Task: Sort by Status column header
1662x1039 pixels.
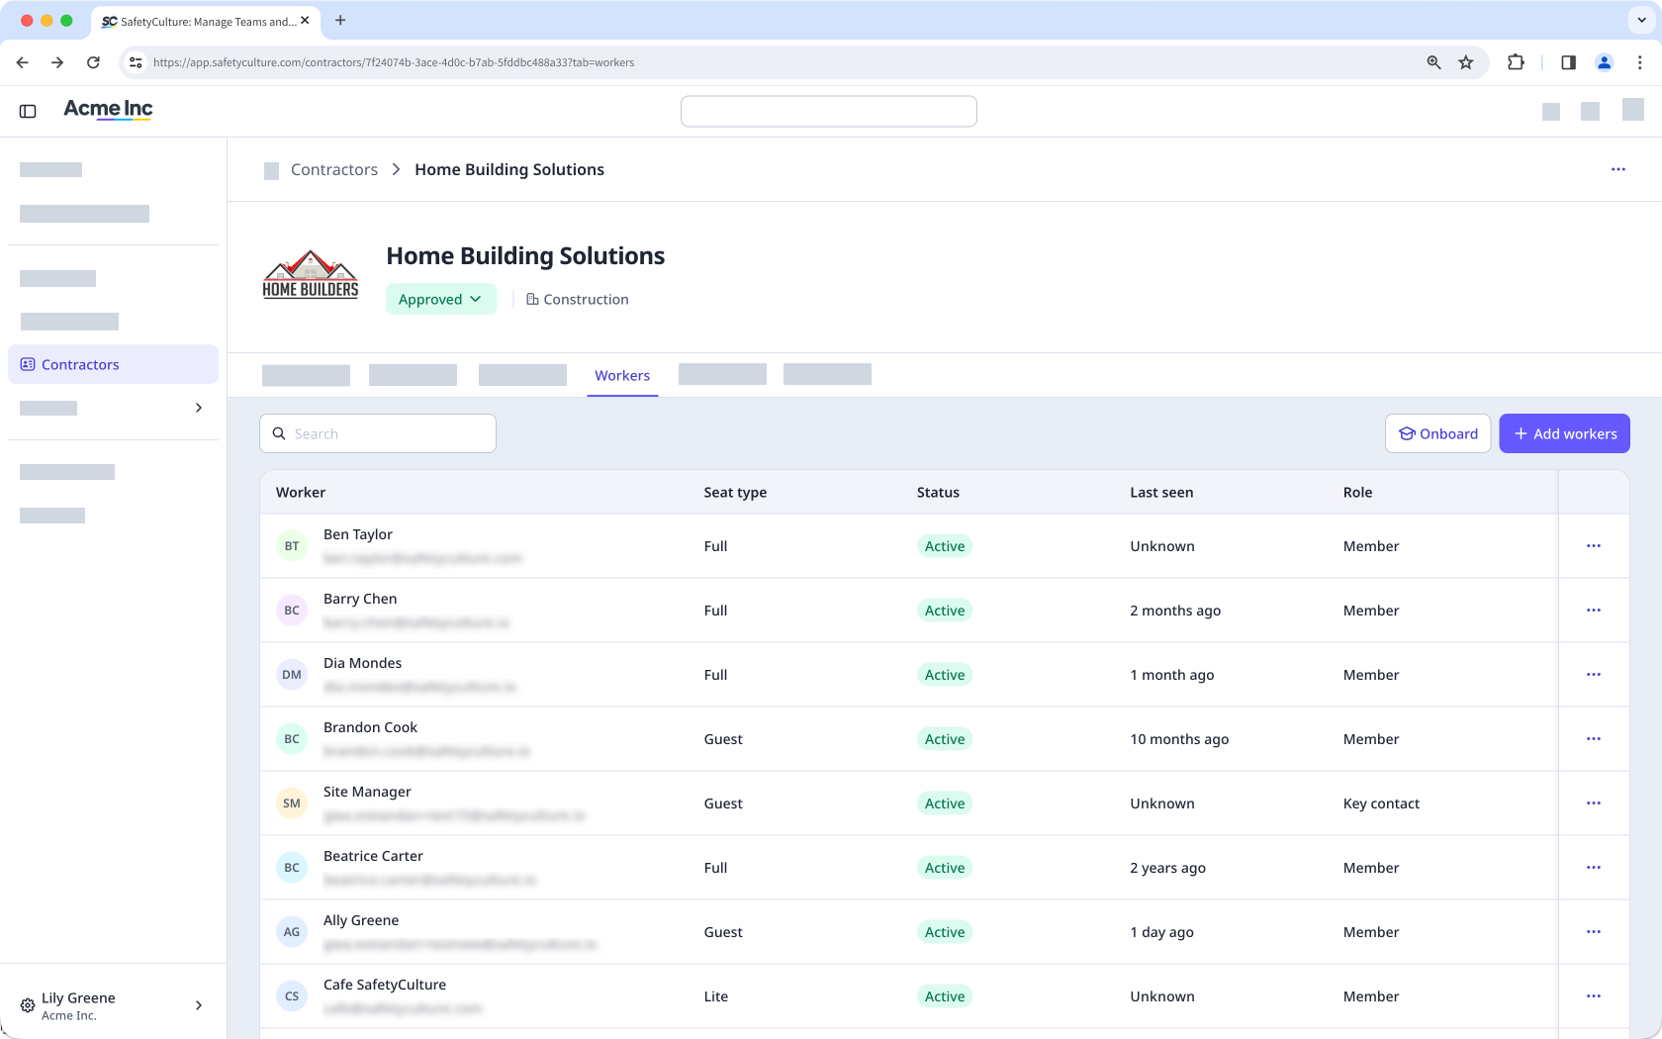Action: 938,492
